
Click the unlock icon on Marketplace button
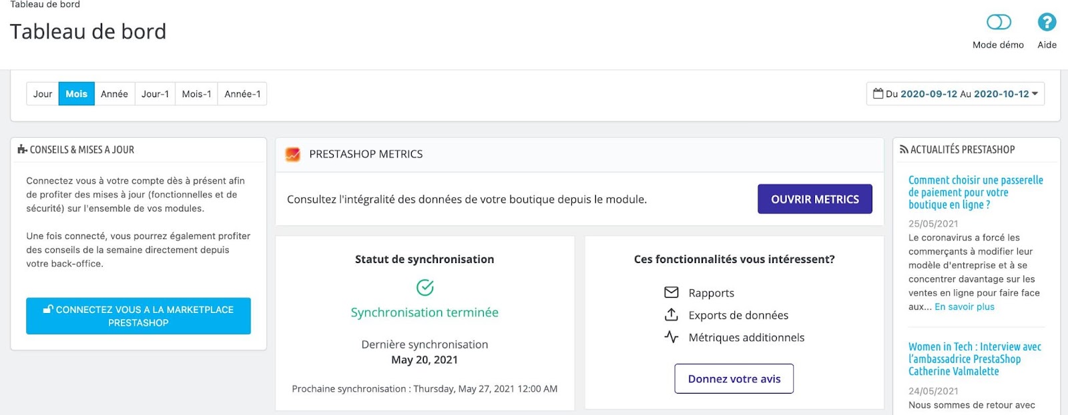48,309
